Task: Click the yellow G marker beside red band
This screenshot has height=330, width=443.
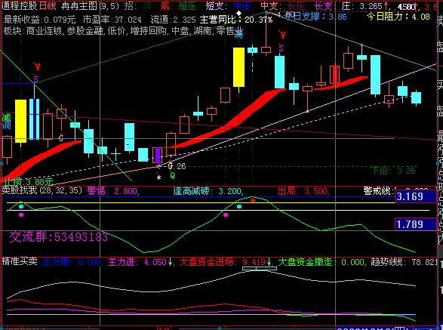Action: [60, 138]
